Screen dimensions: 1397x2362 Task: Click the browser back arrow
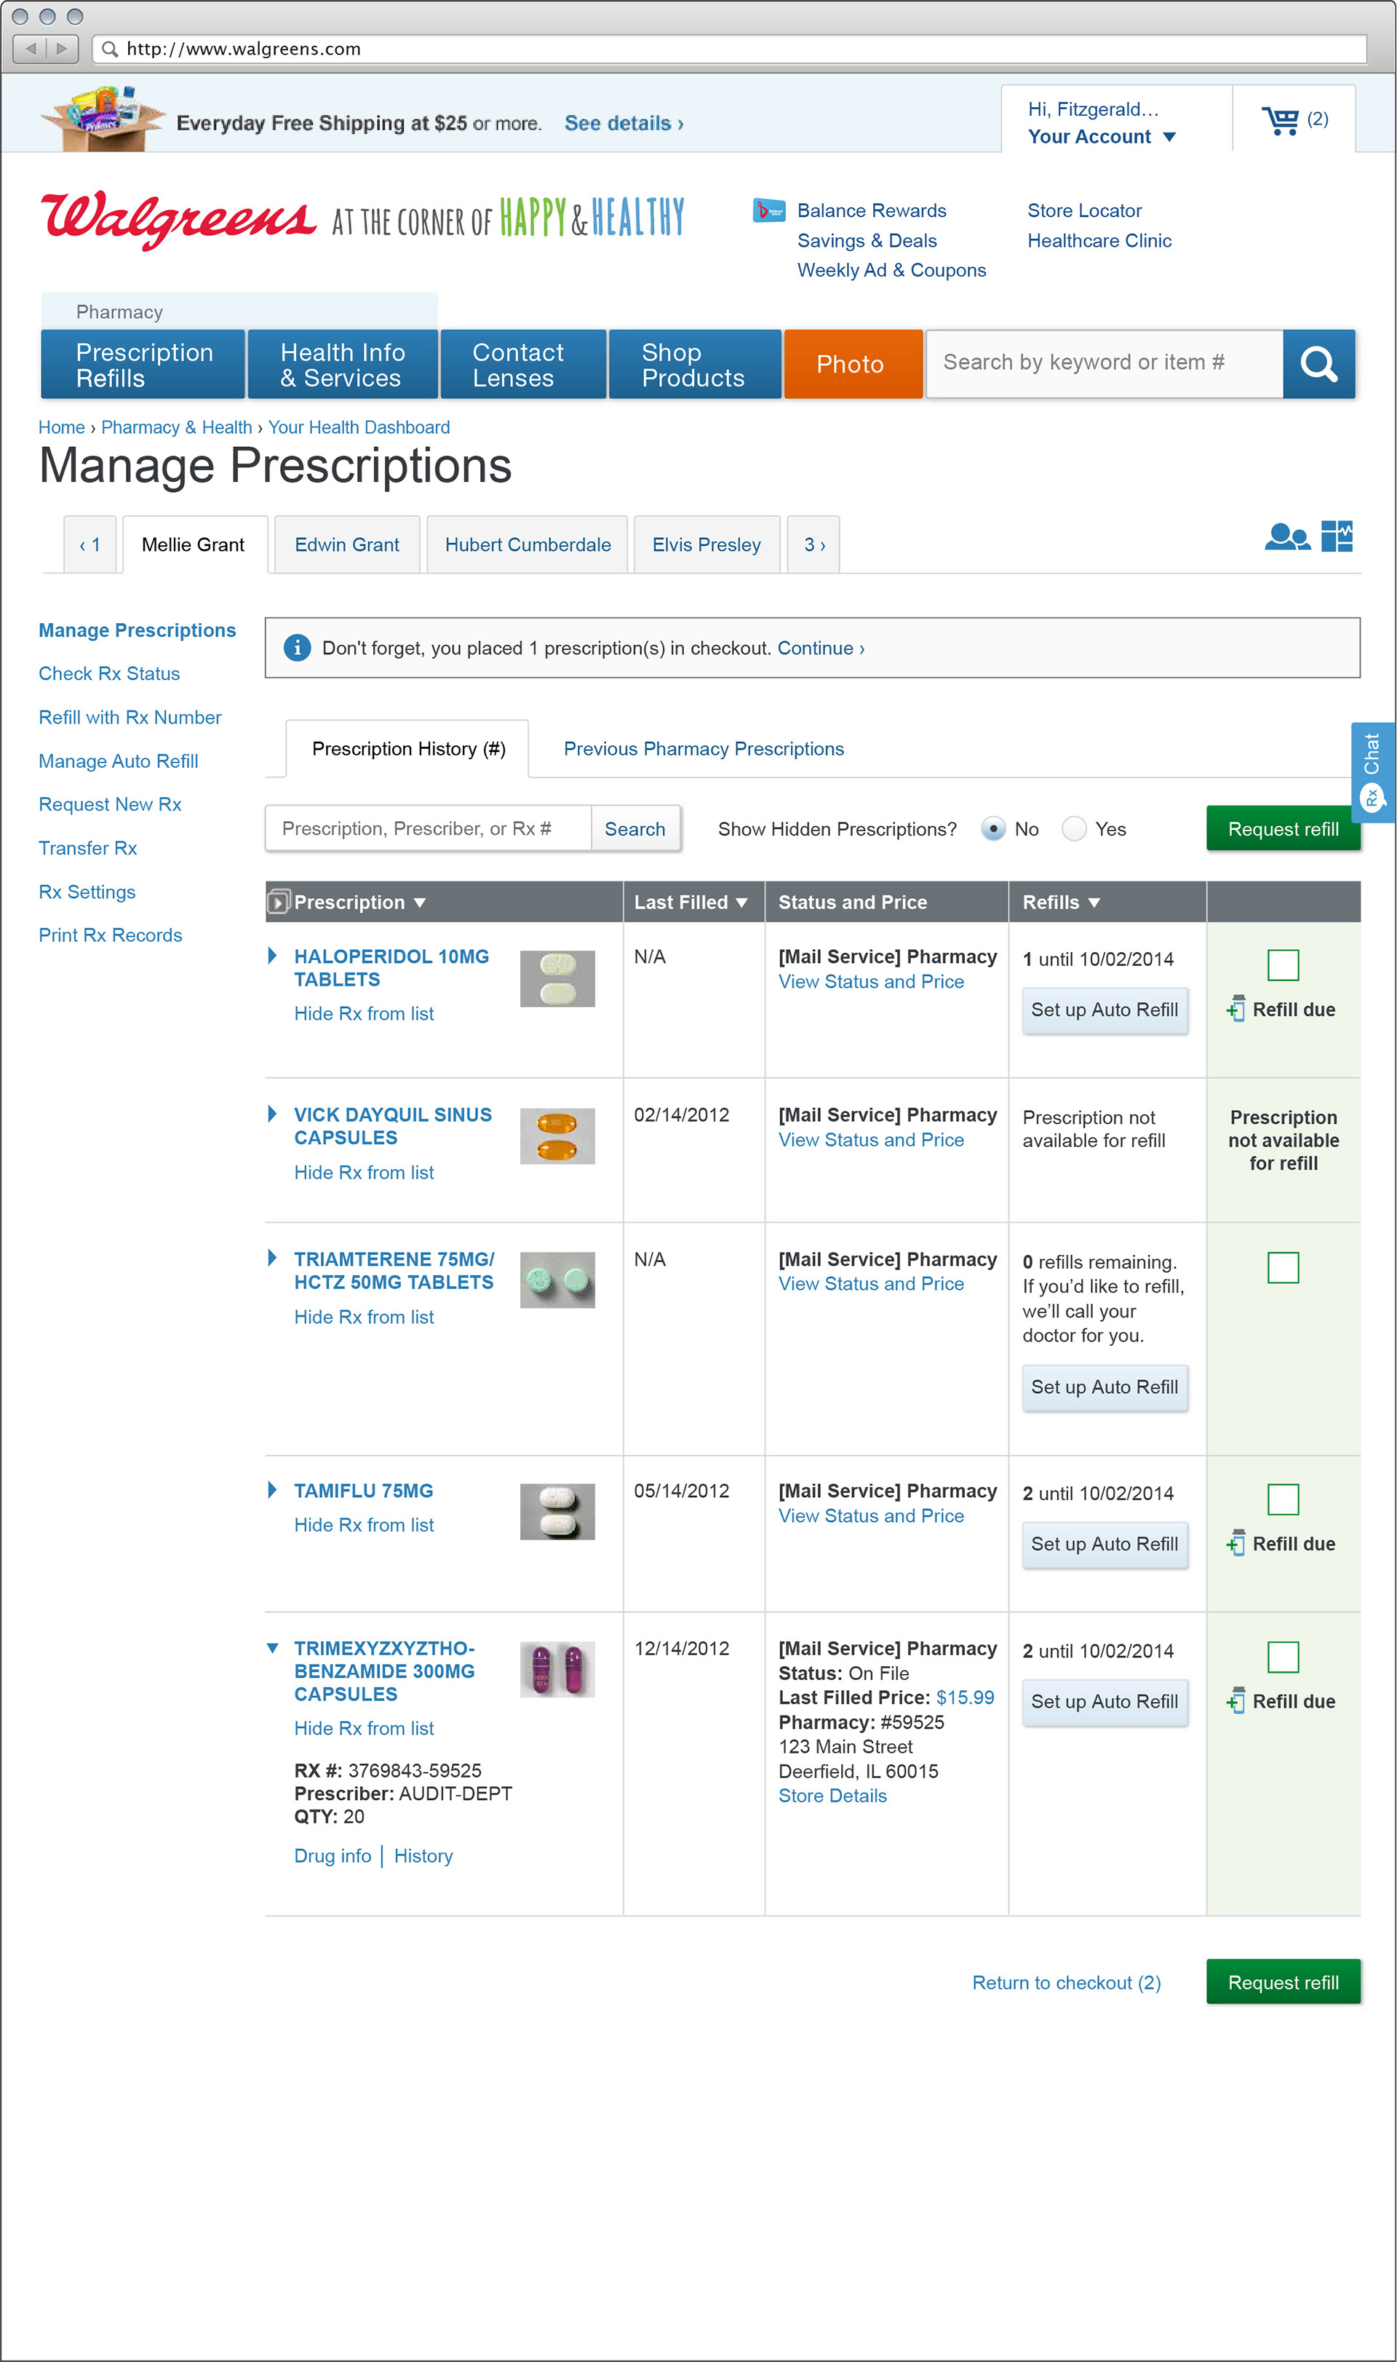[31, 48]
